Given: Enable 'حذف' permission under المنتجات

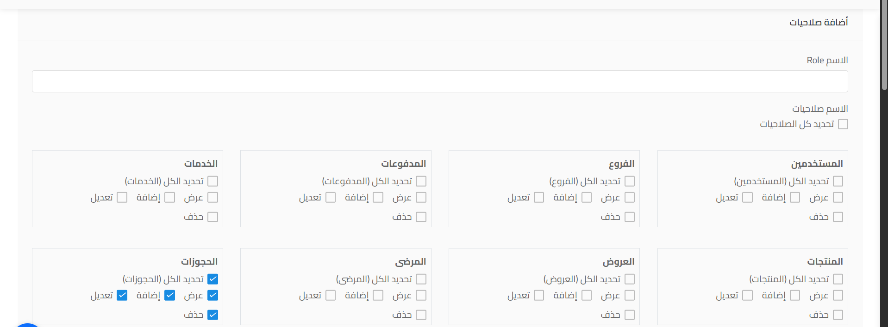Looking at the screenshot, I should (x=838, y=315).
